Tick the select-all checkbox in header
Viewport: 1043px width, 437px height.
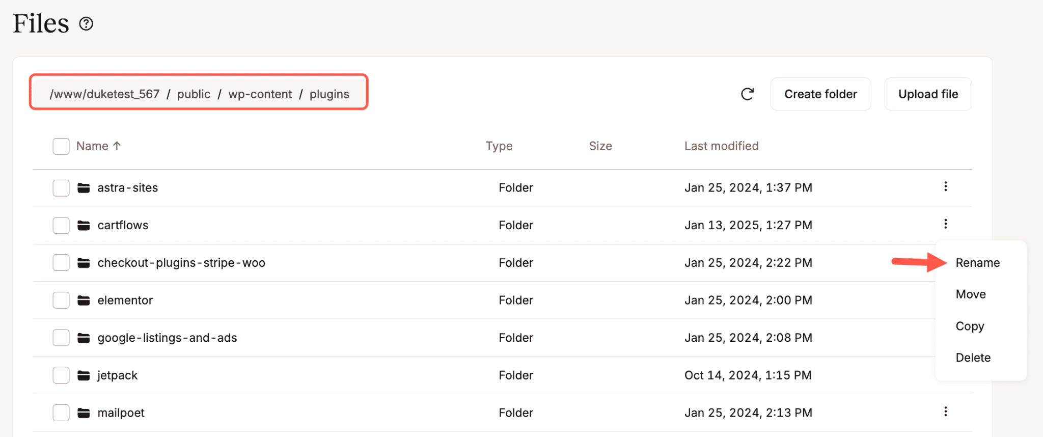point(61,146)
